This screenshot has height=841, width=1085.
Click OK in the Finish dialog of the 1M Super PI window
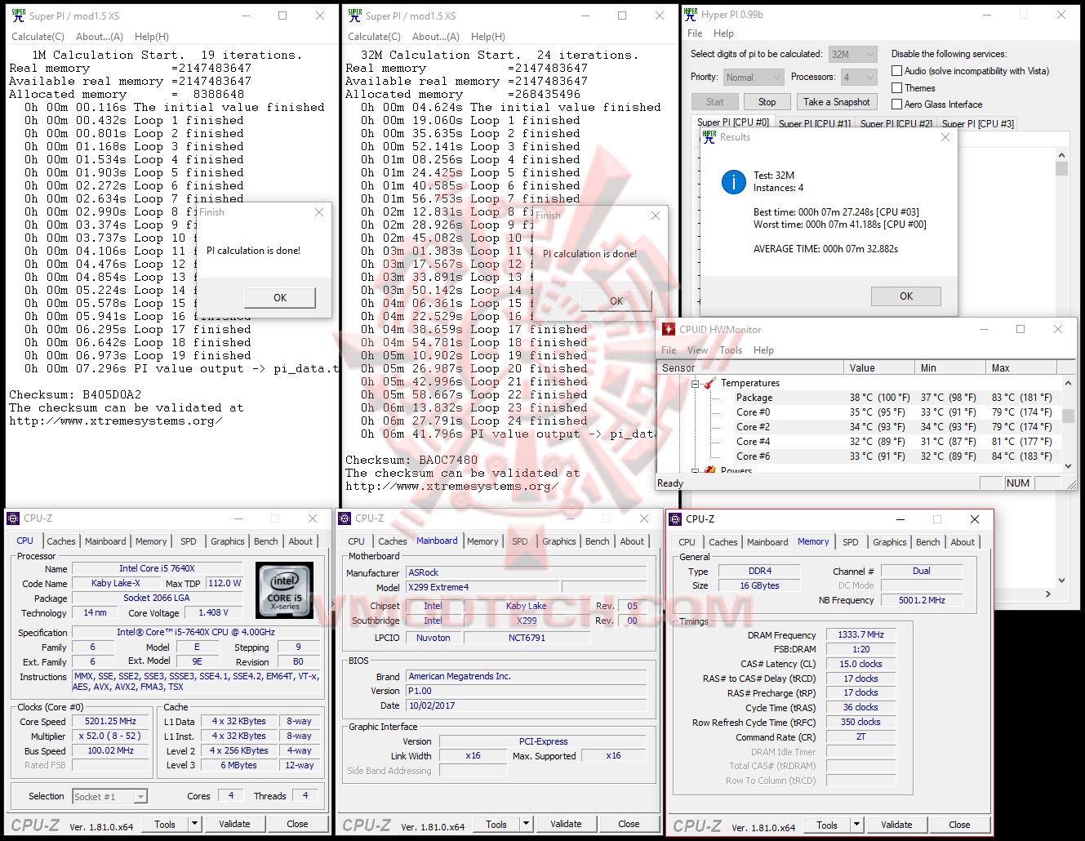(280, 297)
